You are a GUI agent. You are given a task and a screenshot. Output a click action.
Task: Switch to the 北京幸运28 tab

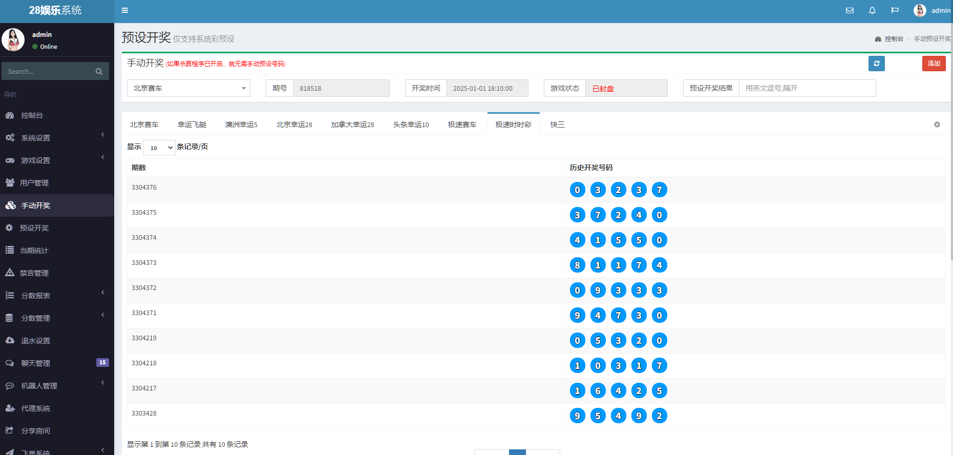click(294, 125)
